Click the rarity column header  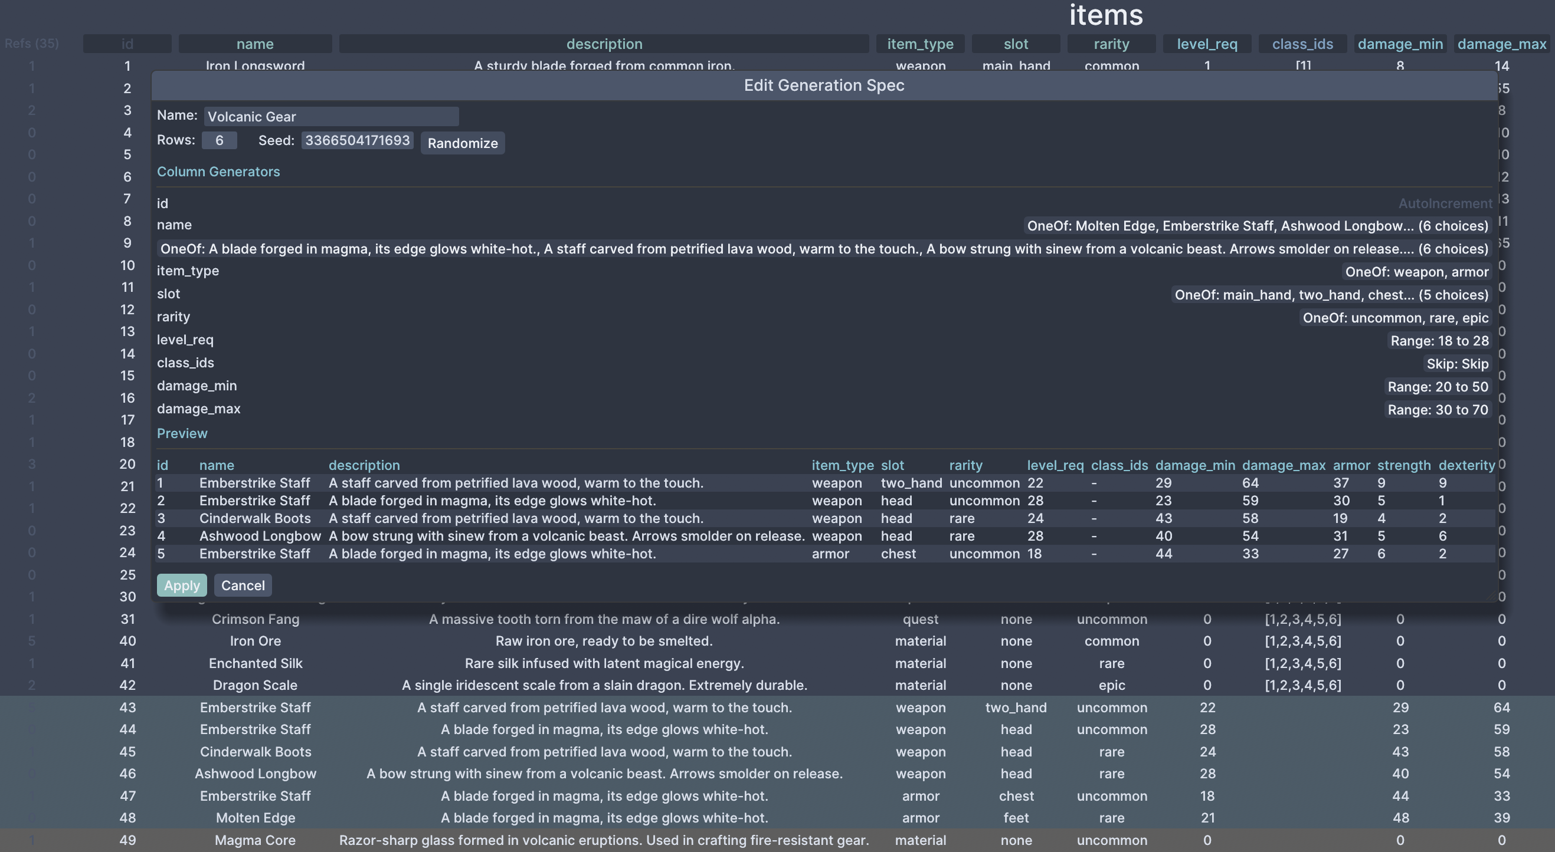point(1111,43)
